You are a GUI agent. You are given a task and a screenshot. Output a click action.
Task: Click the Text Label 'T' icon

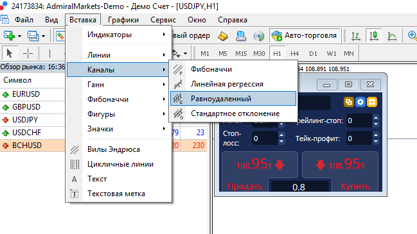pyautogui.click(x=75, y=194)
